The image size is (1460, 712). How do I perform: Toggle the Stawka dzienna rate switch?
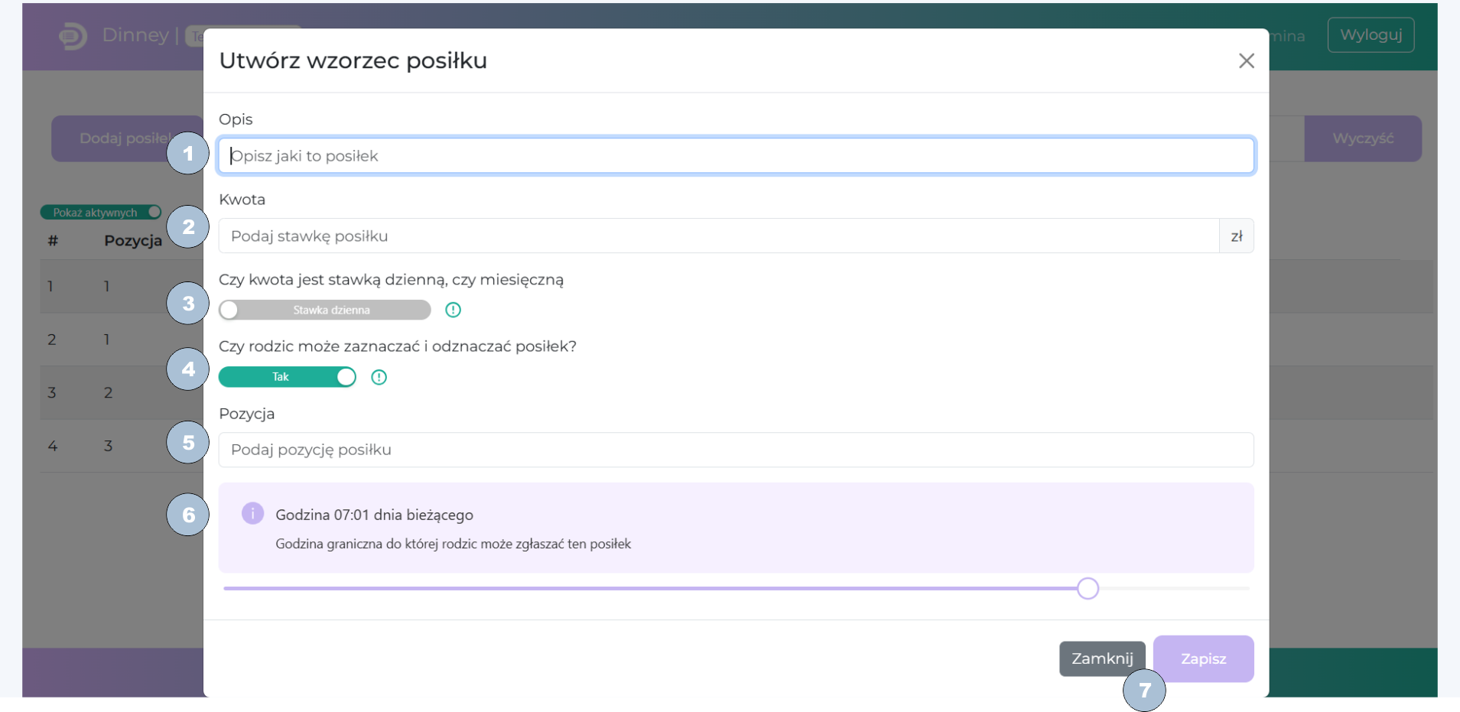click(x=324, y=310)
